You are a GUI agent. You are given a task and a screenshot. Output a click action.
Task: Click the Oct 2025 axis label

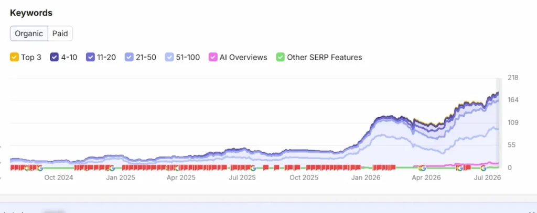[x=304, y=178]
